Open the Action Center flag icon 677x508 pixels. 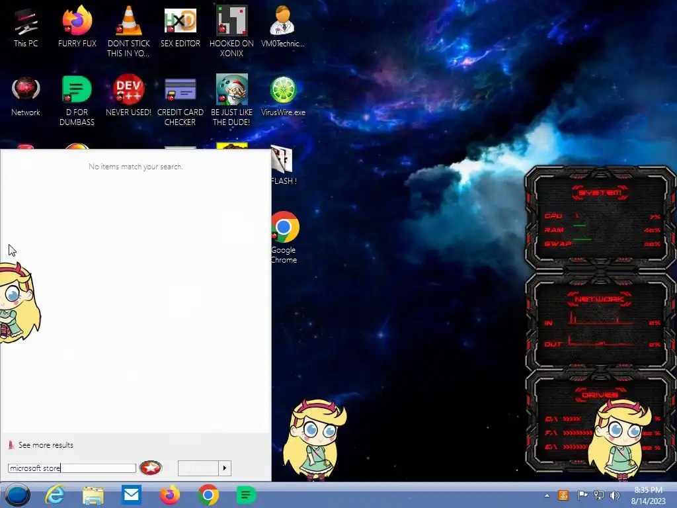pos(582,495)
